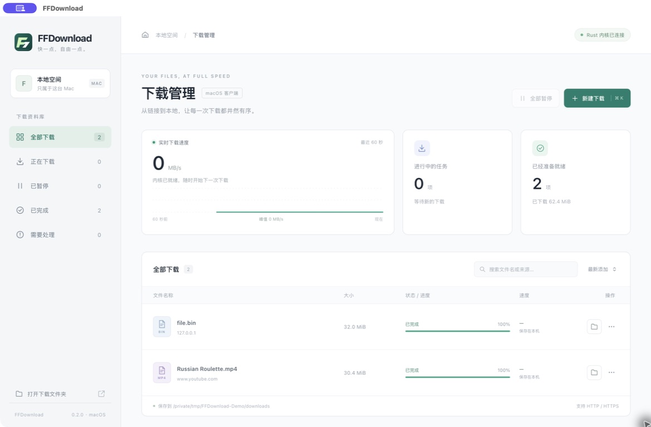Open the 最新添加 sort dropdown
This screenshot has width=651, height=427.
(602, 269)
